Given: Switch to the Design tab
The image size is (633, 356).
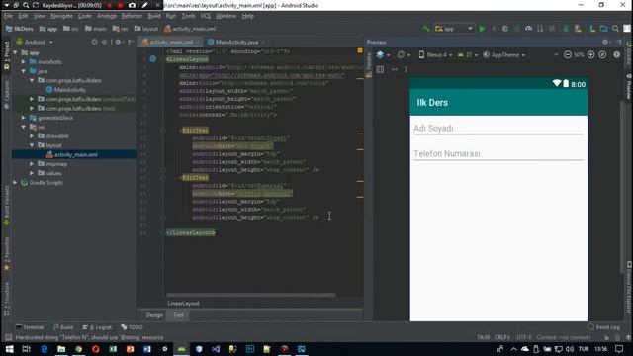Looking at the screenshot, I should [154, 315].
